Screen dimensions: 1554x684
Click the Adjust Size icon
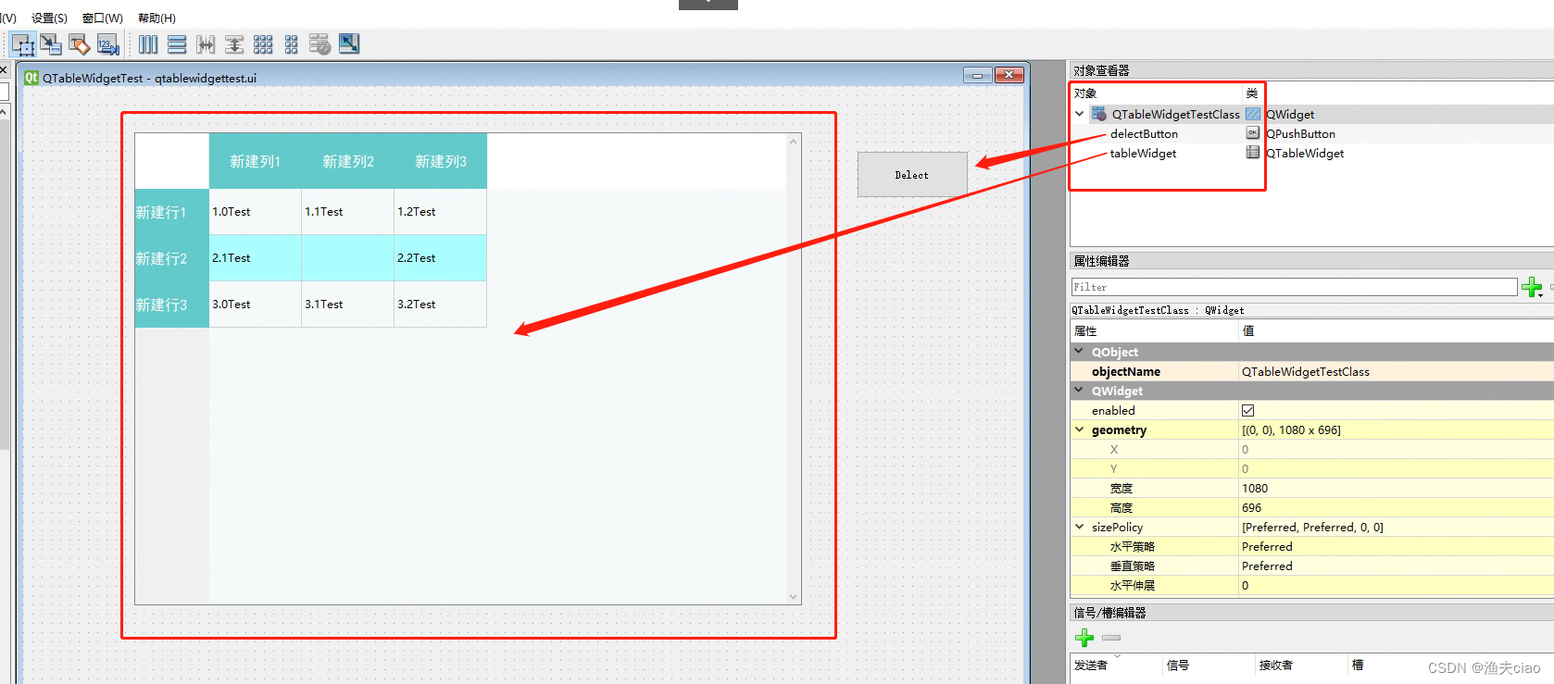click(349, 44)
